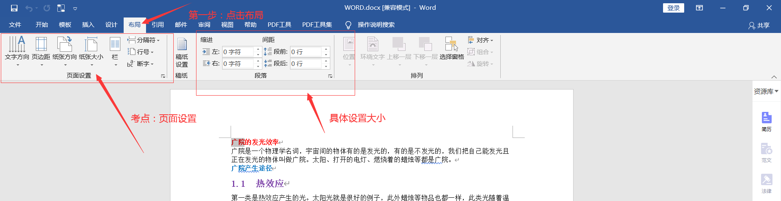The height and width of the screenshot is (201, 781).
Task: Switch to the 帮助 tab
Action: [x=251, y=25]
